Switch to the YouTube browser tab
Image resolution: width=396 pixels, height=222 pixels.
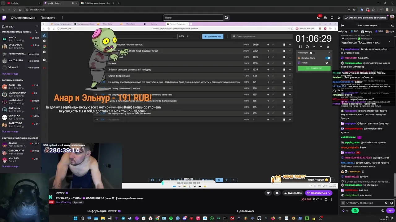tap(24, 3)
